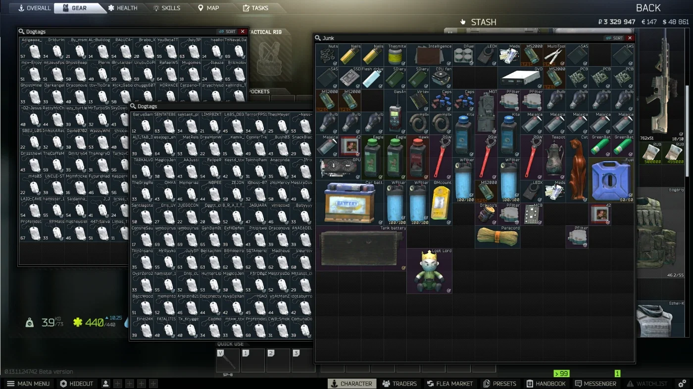Select the CPU fan item
The image size is (693, 389).
pyautogui.click(x=441, y=78)
